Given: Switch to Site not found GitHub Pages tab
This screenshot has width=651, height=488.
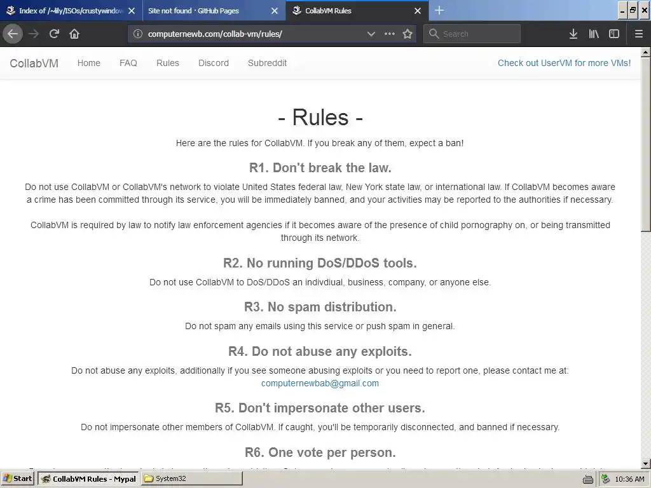Looking at the screenshot, I should point(214,11).
